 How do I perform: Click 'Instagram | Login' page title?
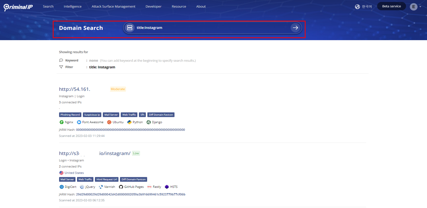tap(72, 96)
